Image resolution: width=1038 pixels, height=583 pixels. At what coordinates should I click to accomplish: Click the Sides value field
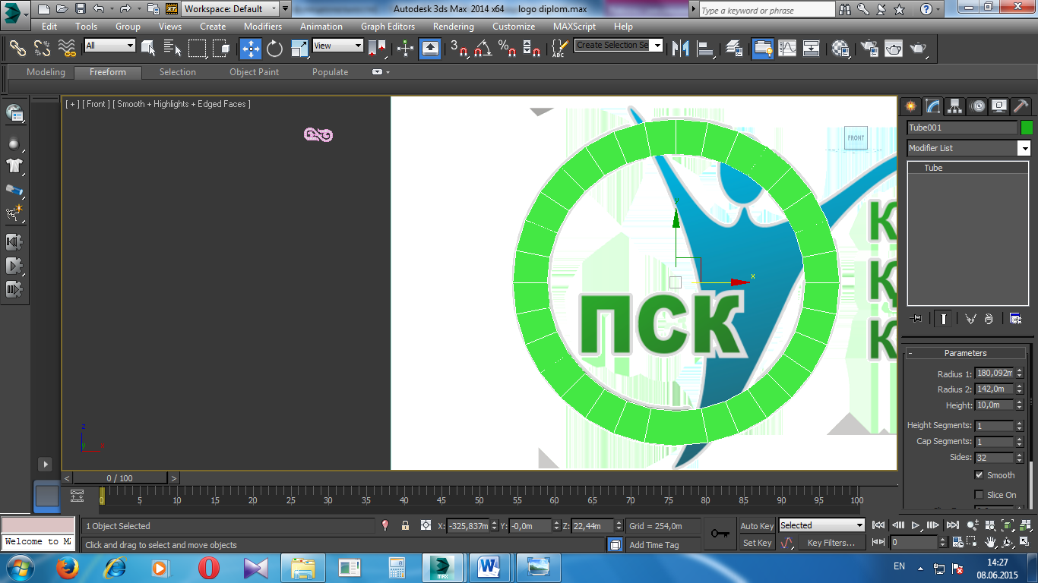click(994, 458)
